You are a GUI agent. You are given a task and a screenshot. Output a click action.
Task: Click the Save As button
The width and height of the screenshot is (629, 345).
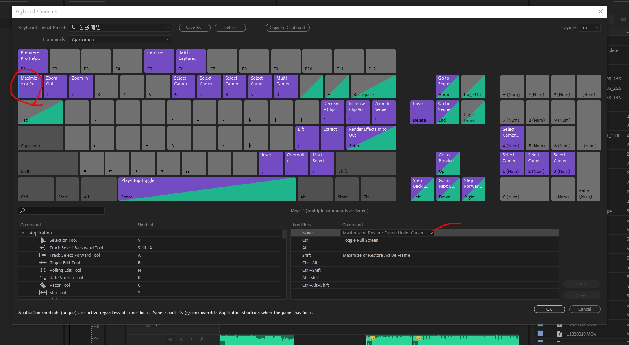pyautogui.click(x=195, y=28)
